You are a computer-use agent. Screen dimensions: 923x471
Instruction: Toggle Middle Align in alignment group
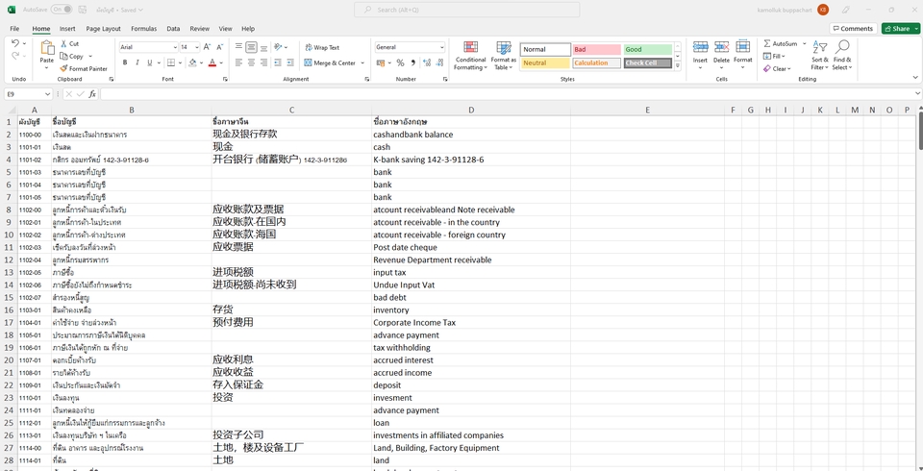click(x=251, y=47)
